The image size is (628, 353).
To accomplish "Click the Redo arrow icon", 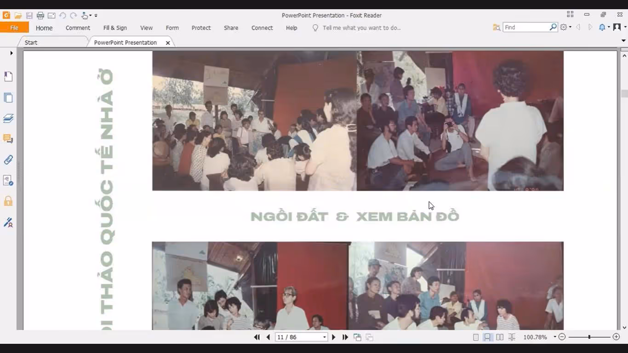I will pos(74,16).
